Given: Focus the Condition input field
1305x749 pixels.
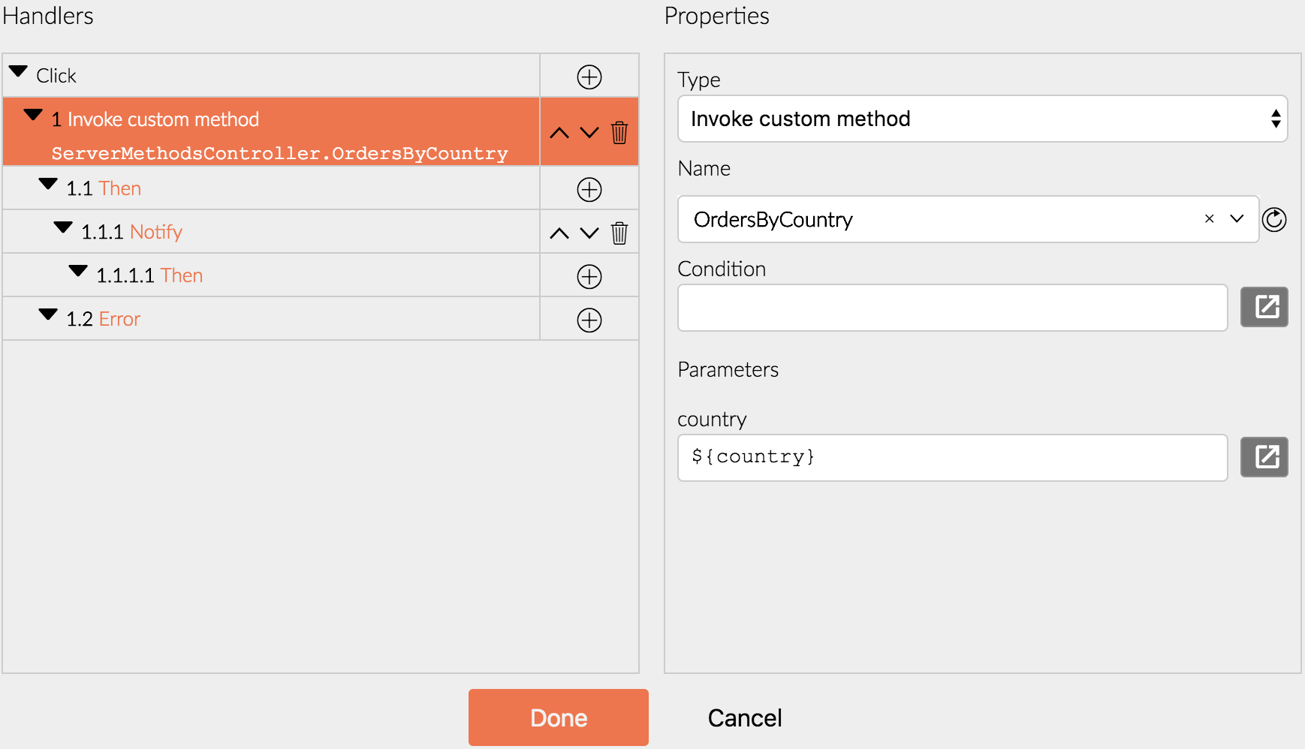Looking at the screenshot, I should pyautogui.click(x=952, y=308).
